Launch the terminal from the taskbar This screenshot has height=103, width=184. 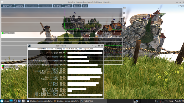[x=15, y=101]
